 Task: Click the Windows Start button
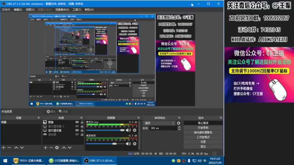(5, 161)
